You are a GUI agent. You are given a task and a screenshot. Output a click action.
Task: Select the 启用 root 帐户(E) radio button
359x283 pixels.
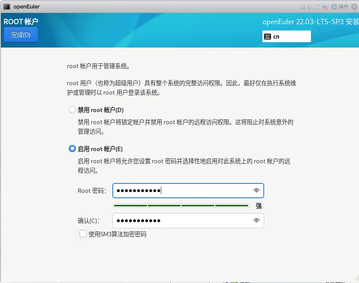72,148
